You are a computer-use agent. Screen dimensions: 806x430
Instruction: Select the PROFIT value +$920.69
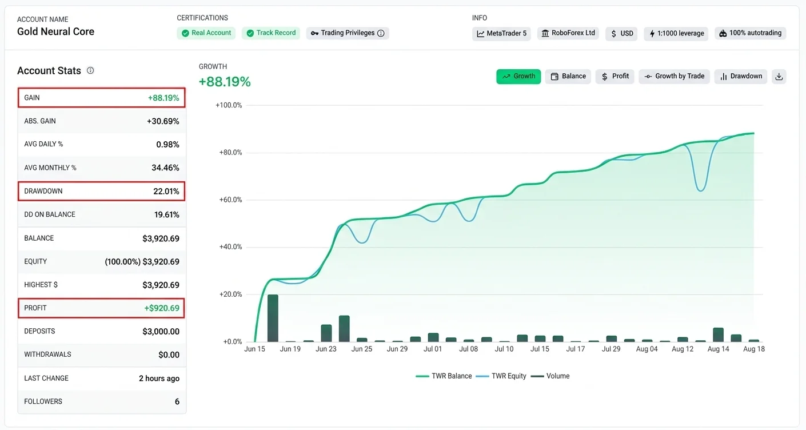(162, 308)
